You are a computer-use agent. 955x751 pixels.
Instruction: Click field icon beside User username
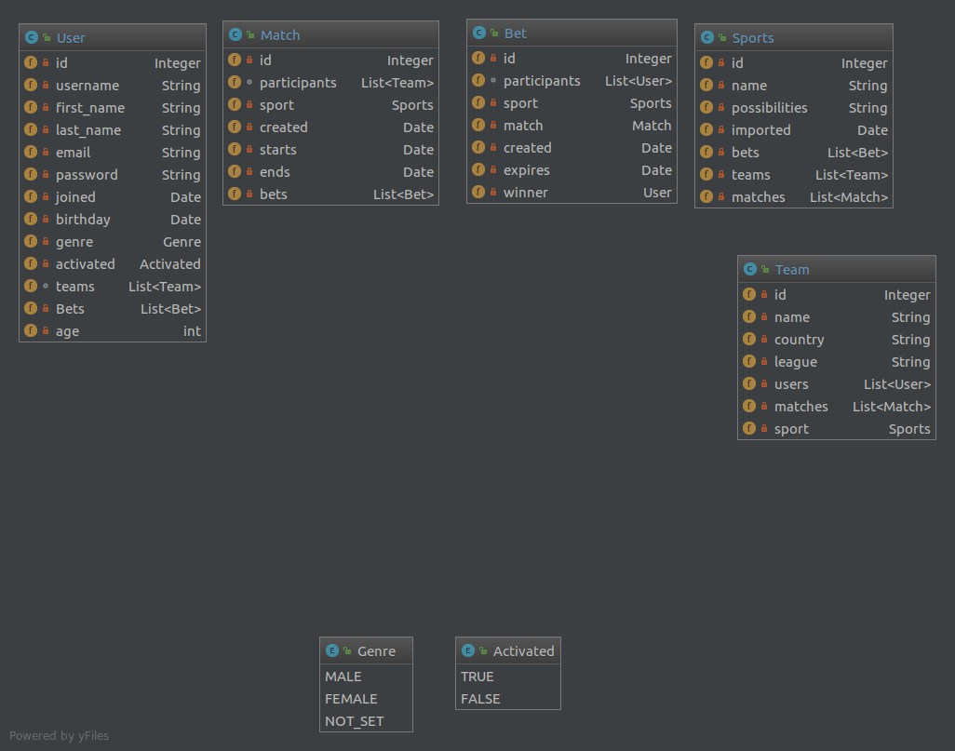click(31, 86)
